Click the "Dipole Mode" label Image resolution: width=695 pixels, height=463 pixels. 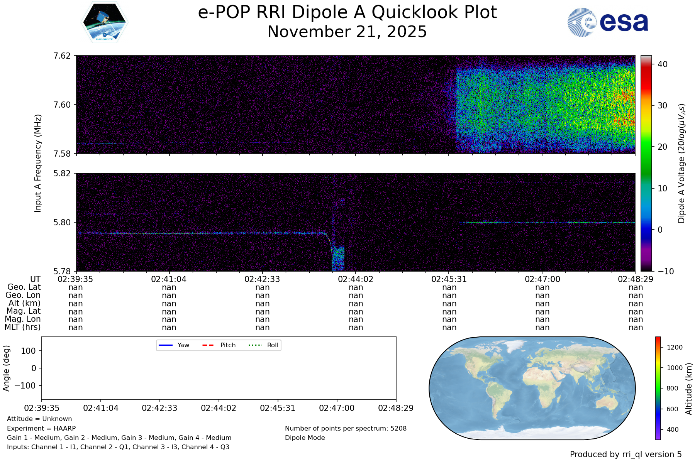tap(305, 438)
